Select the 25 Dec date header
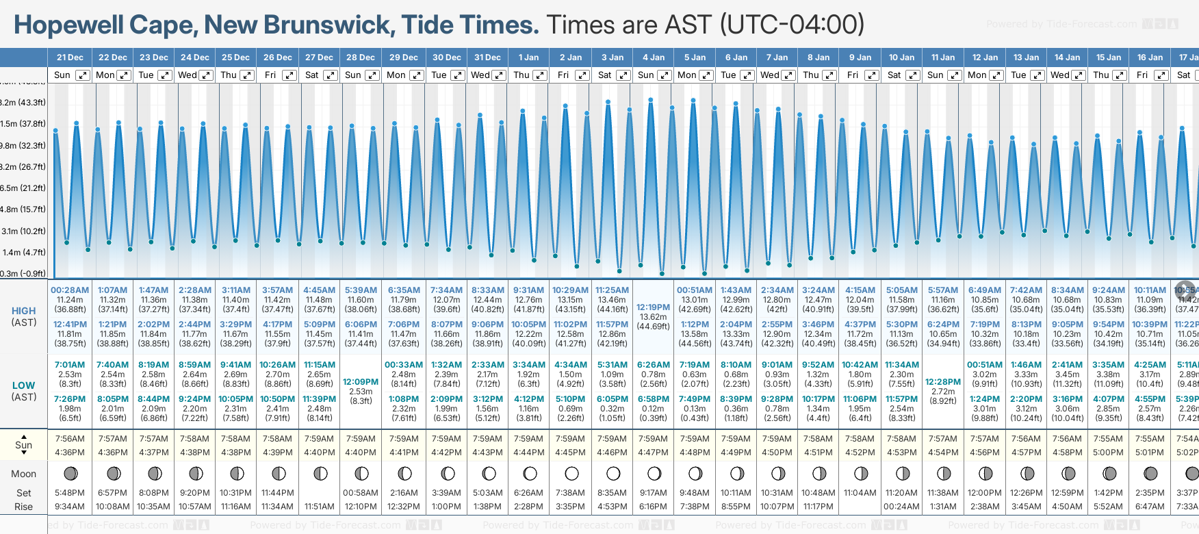 [235, 58]
